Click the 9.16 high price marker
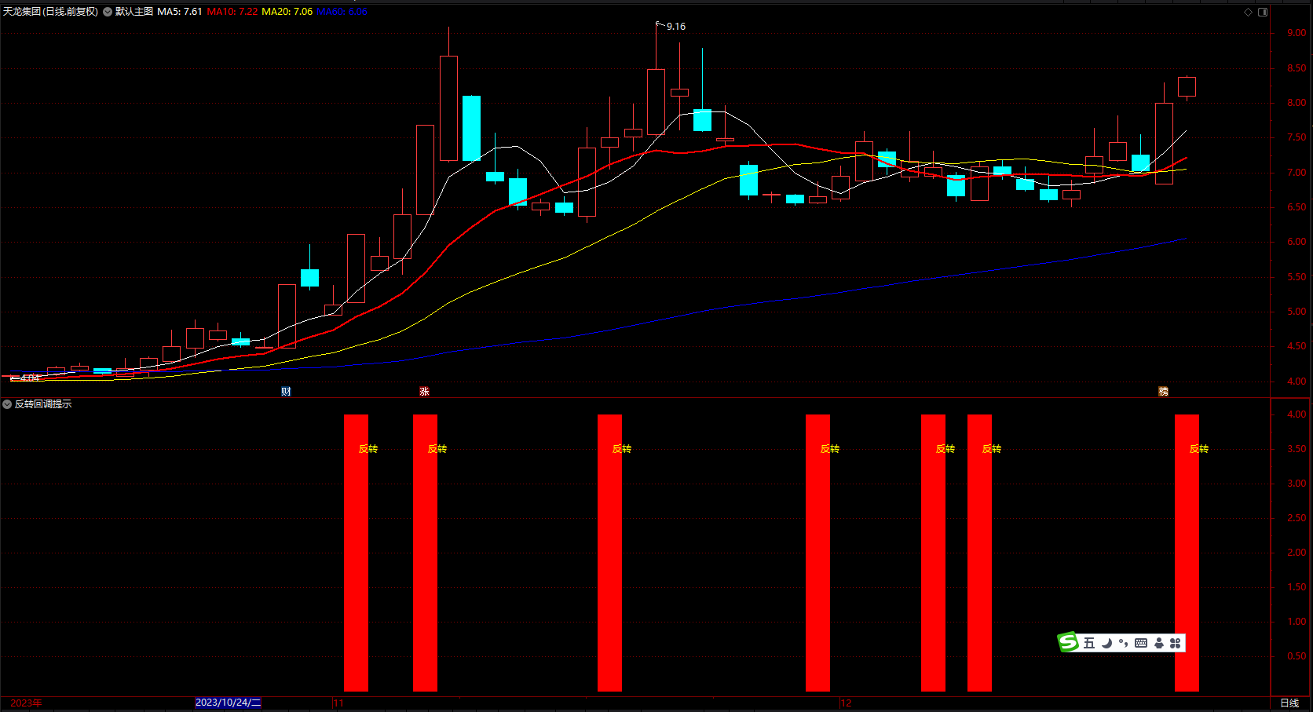The image size is (1313, 712). tap(676, 27)
